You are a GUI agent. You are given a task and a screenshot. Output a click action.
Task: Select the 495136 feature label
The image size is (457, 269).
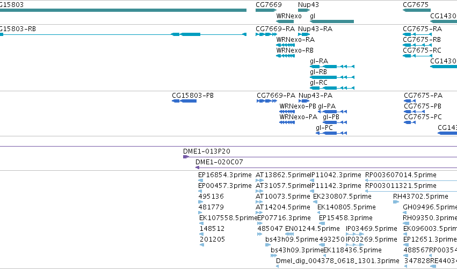(x=211, y=197)
